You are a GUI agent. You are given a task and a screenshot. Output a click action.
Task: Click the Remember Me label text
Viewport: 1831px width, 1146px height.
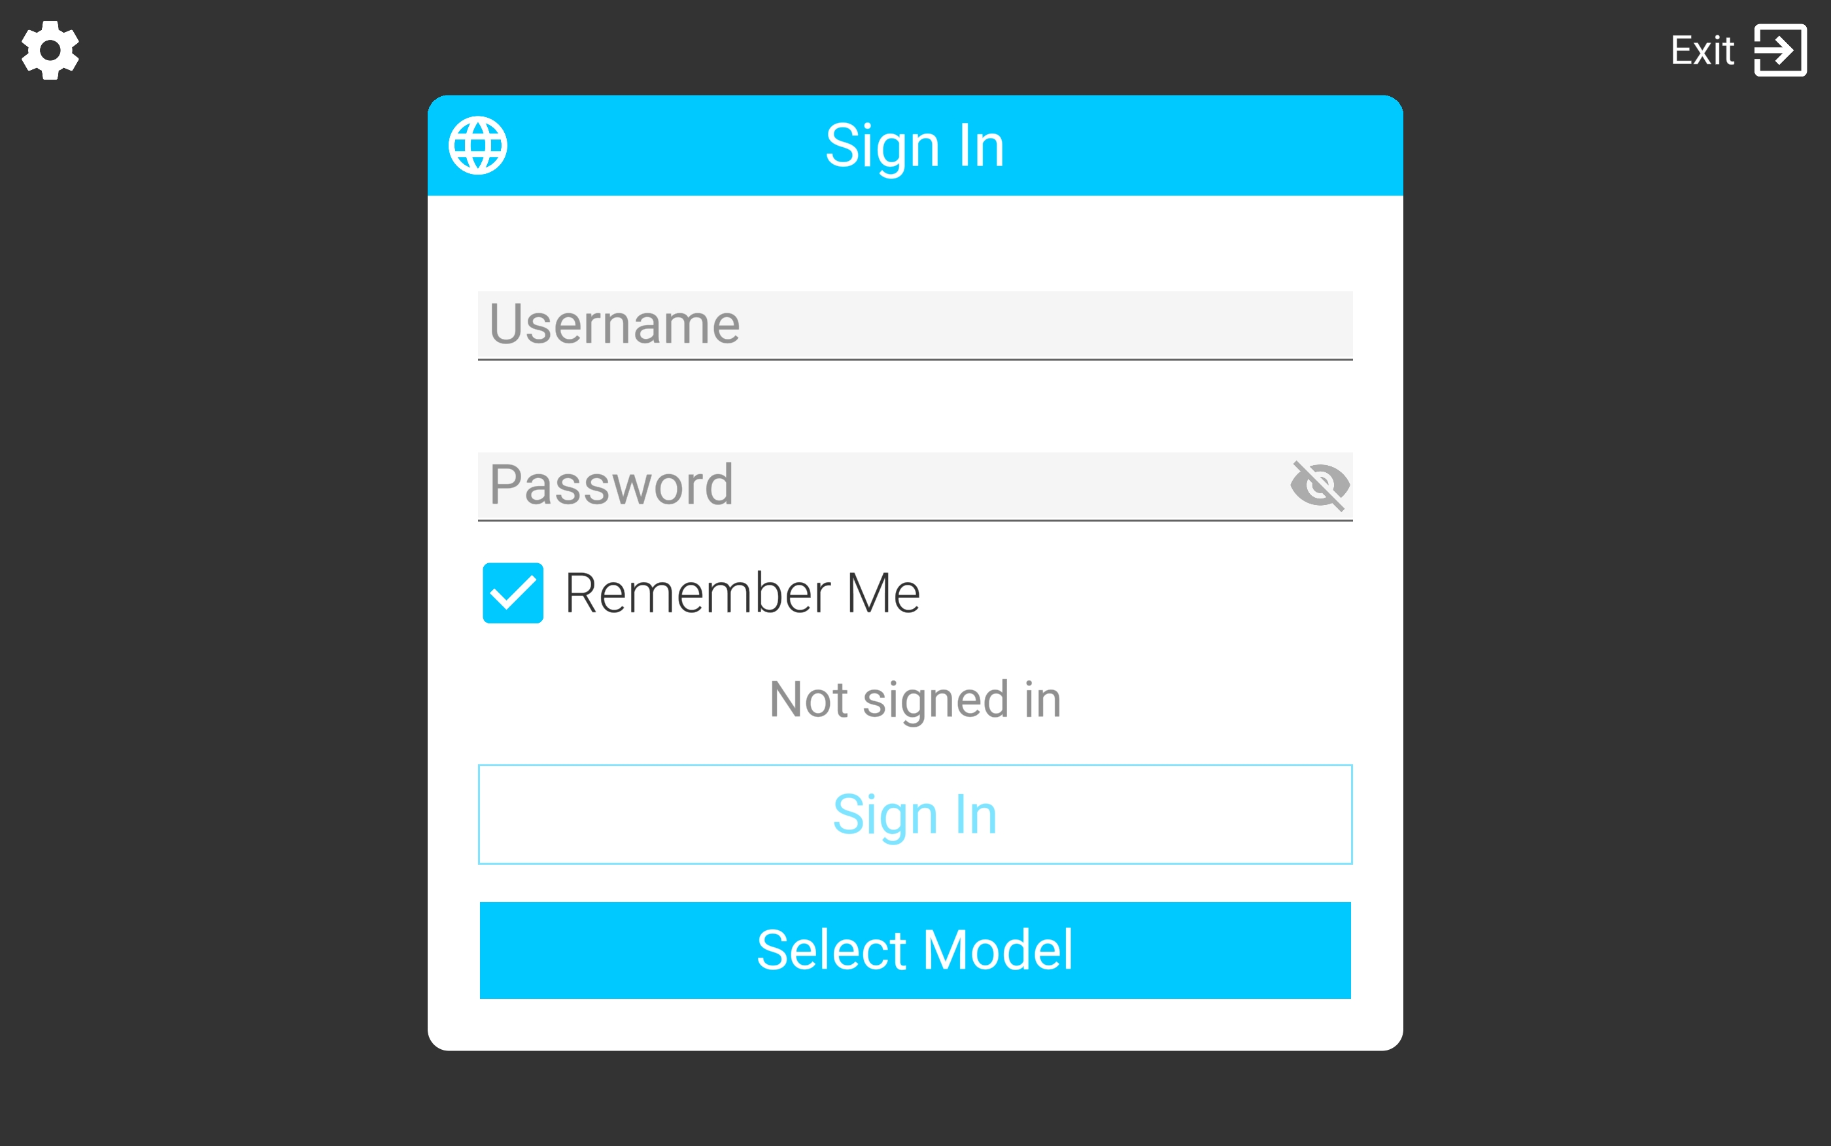pyautogui.click(x=742, y=593)
